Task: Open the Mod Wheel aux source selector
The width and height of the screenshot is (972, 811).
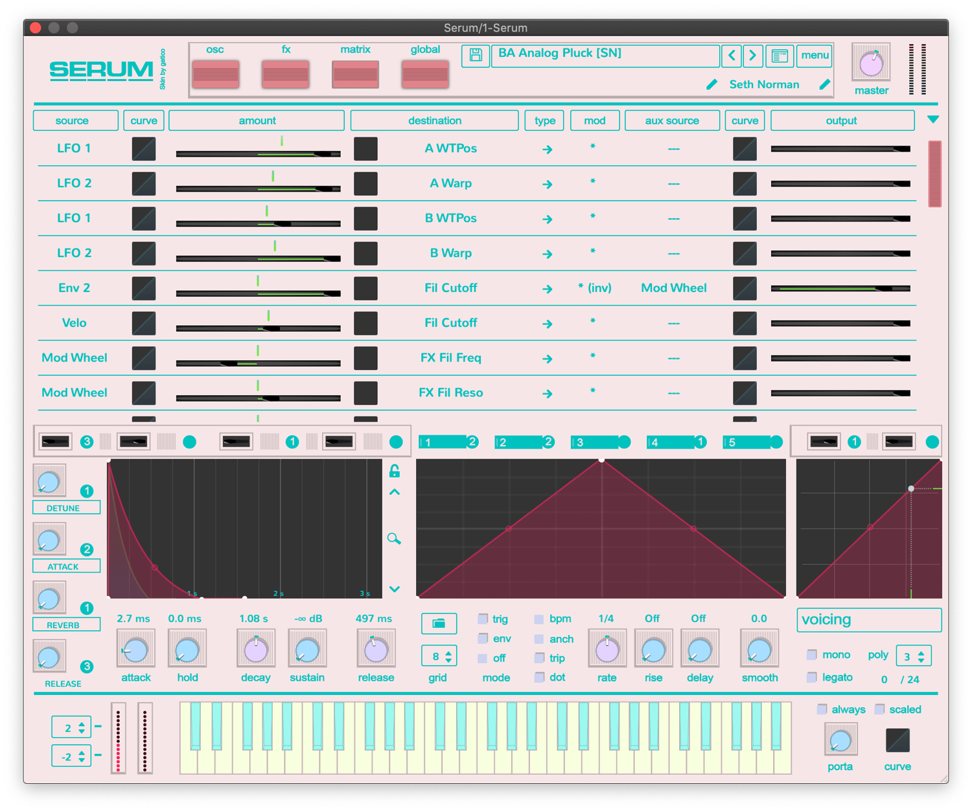Action: [674, 288]
